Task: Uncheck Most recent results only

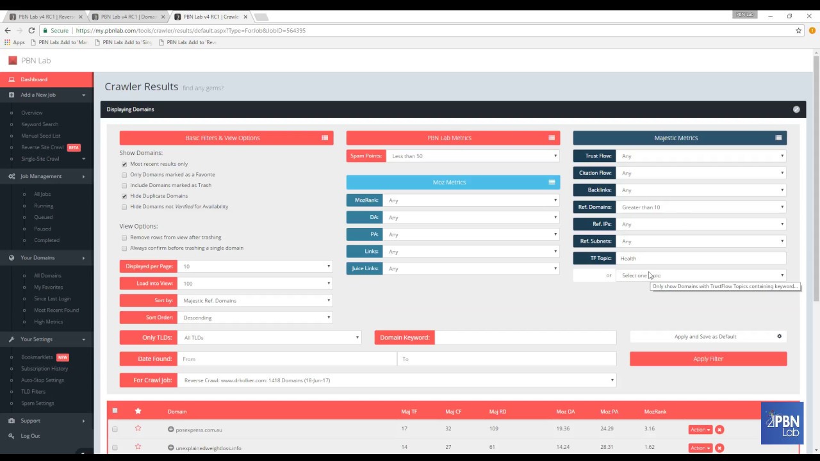Action: [x=124, y=164]
